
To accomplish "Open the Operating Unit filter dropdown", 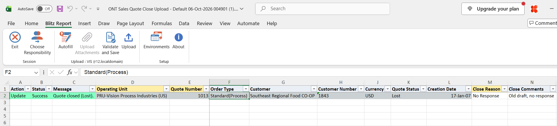I will tap(166, 89).
